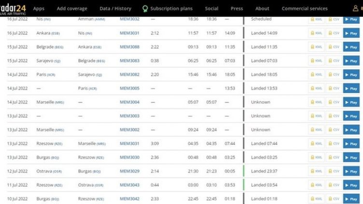The height and width of the screenshot is (204, 363).
Task: Download KML for the MEM3082 Paris to Sarajevo flight
Action: coord(316,75)
